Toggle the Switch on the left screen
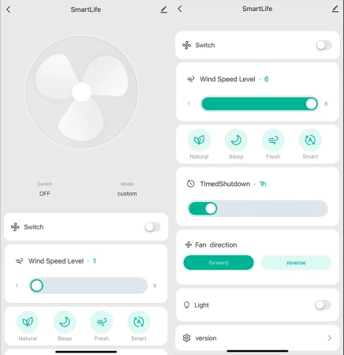Viewport: 344px width, 355px height. [152, 227]
